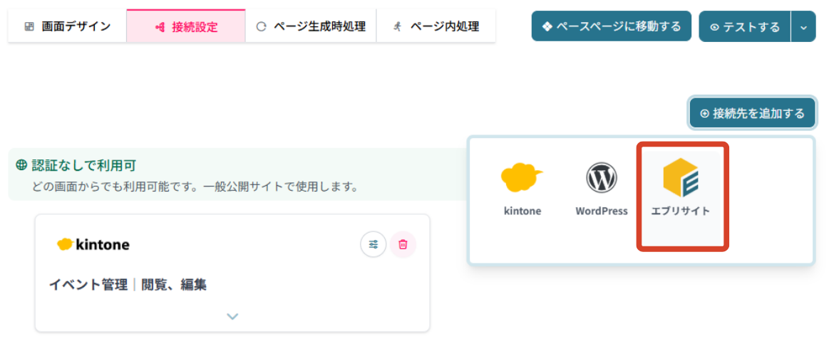
Task: Expand the kintone card with the chevron
Action: [x=232, y=316]
